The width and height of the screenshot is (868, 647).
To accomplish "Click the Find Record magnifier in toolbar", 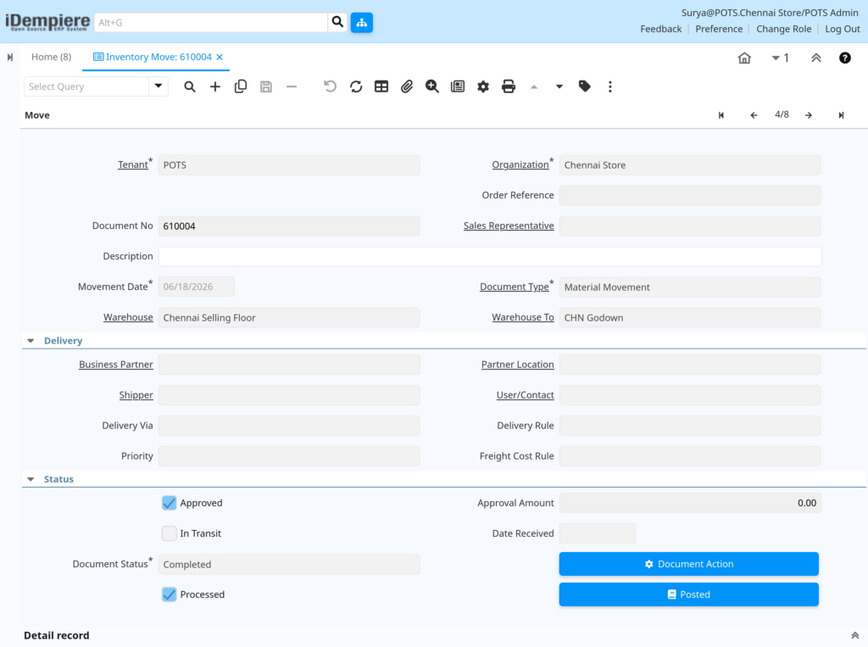I will [x=189, y=86].
